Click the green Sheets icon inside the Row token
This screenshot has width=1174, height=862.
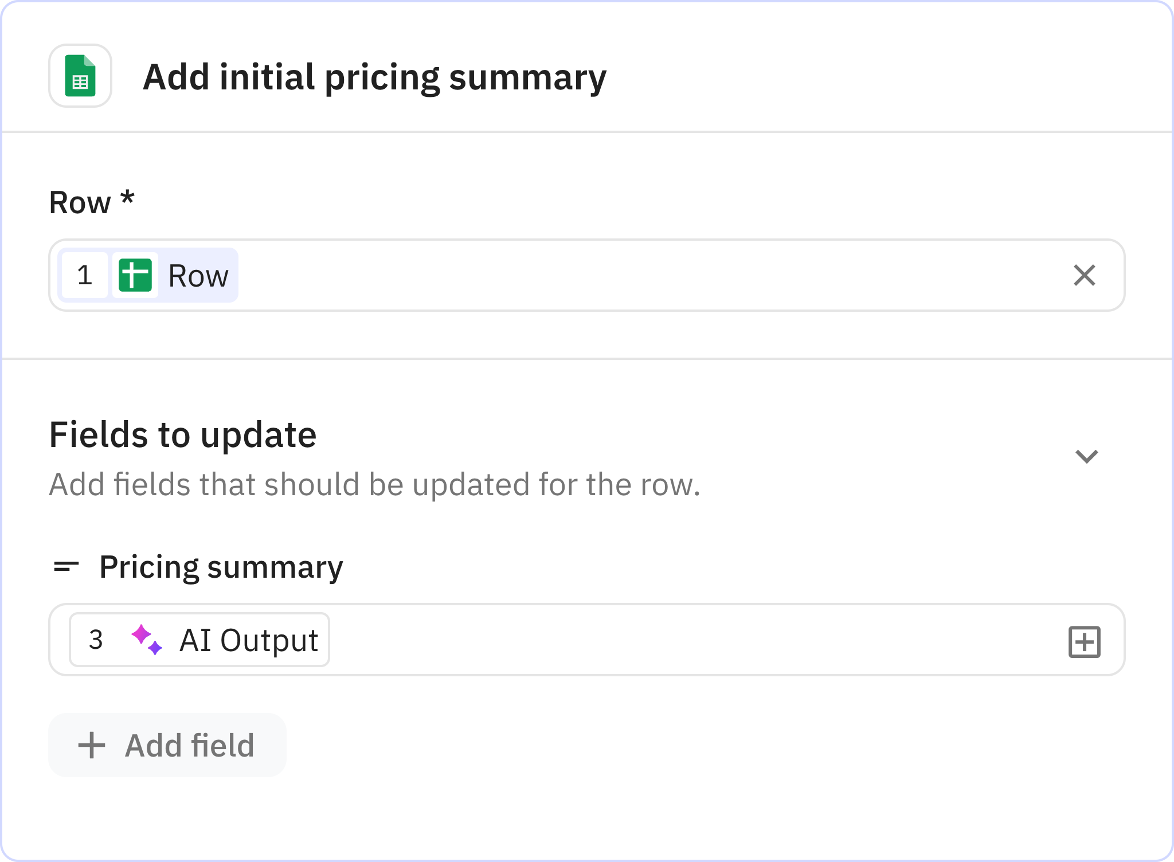tap(136, 276)
